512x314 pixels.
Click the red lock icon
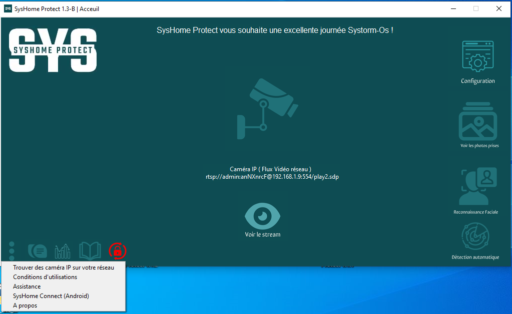(118, 251)
